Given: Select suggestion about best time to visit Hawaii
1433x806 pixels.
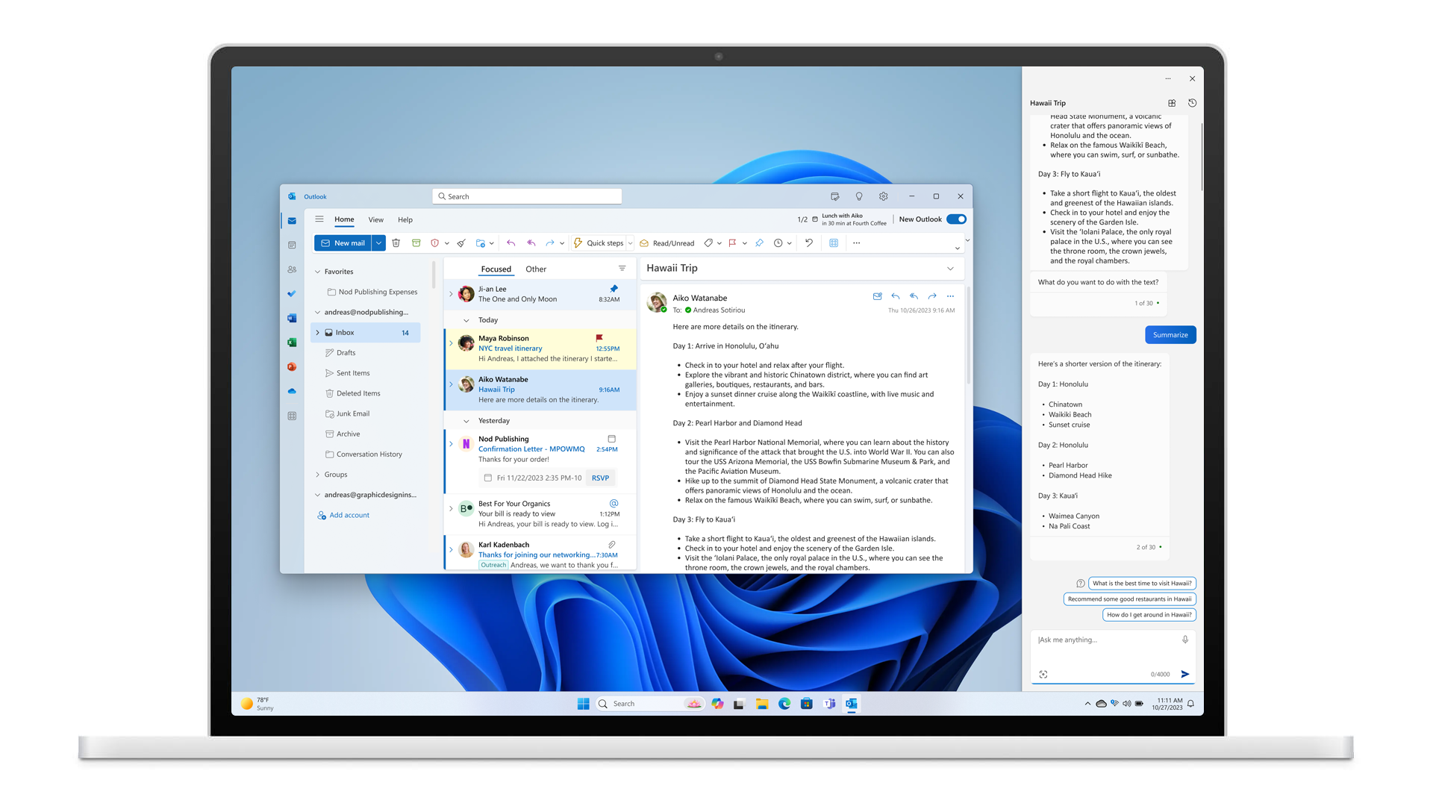Looking at the screenshot, I should click(1142, 584).
